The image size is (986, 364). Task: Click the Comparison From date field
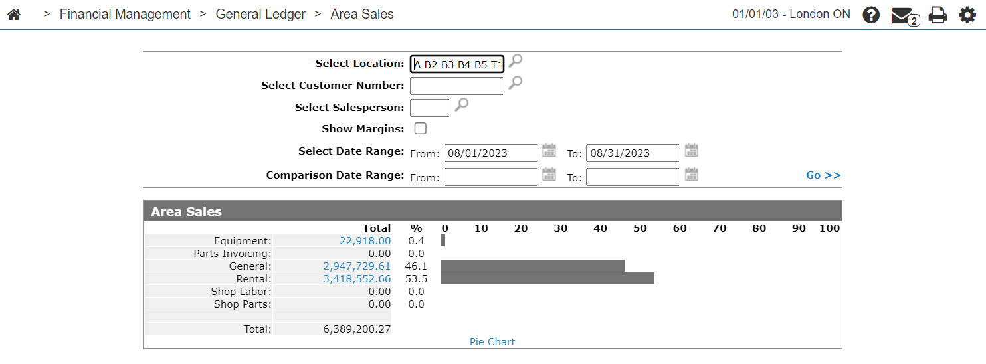click(491, 177)
